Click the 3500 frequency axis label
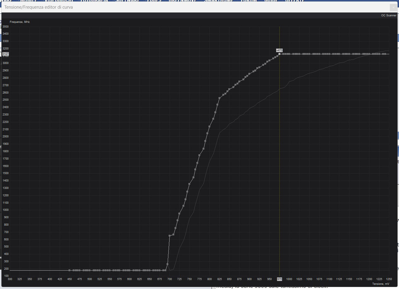The width and height of the screenshot is (399, 289). [6, 27]
